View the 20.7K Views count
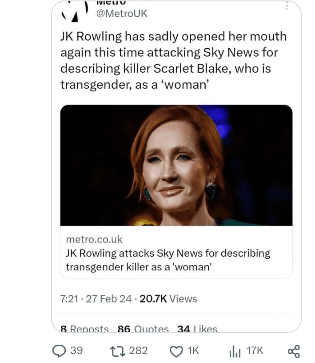The image size is (315, 363). point(168,299)
